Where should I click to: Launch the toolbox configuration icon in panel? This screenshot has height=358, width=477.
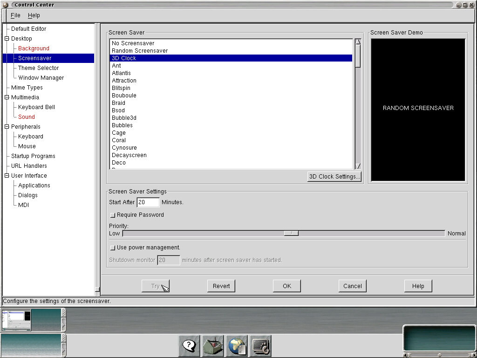[213, 346]
